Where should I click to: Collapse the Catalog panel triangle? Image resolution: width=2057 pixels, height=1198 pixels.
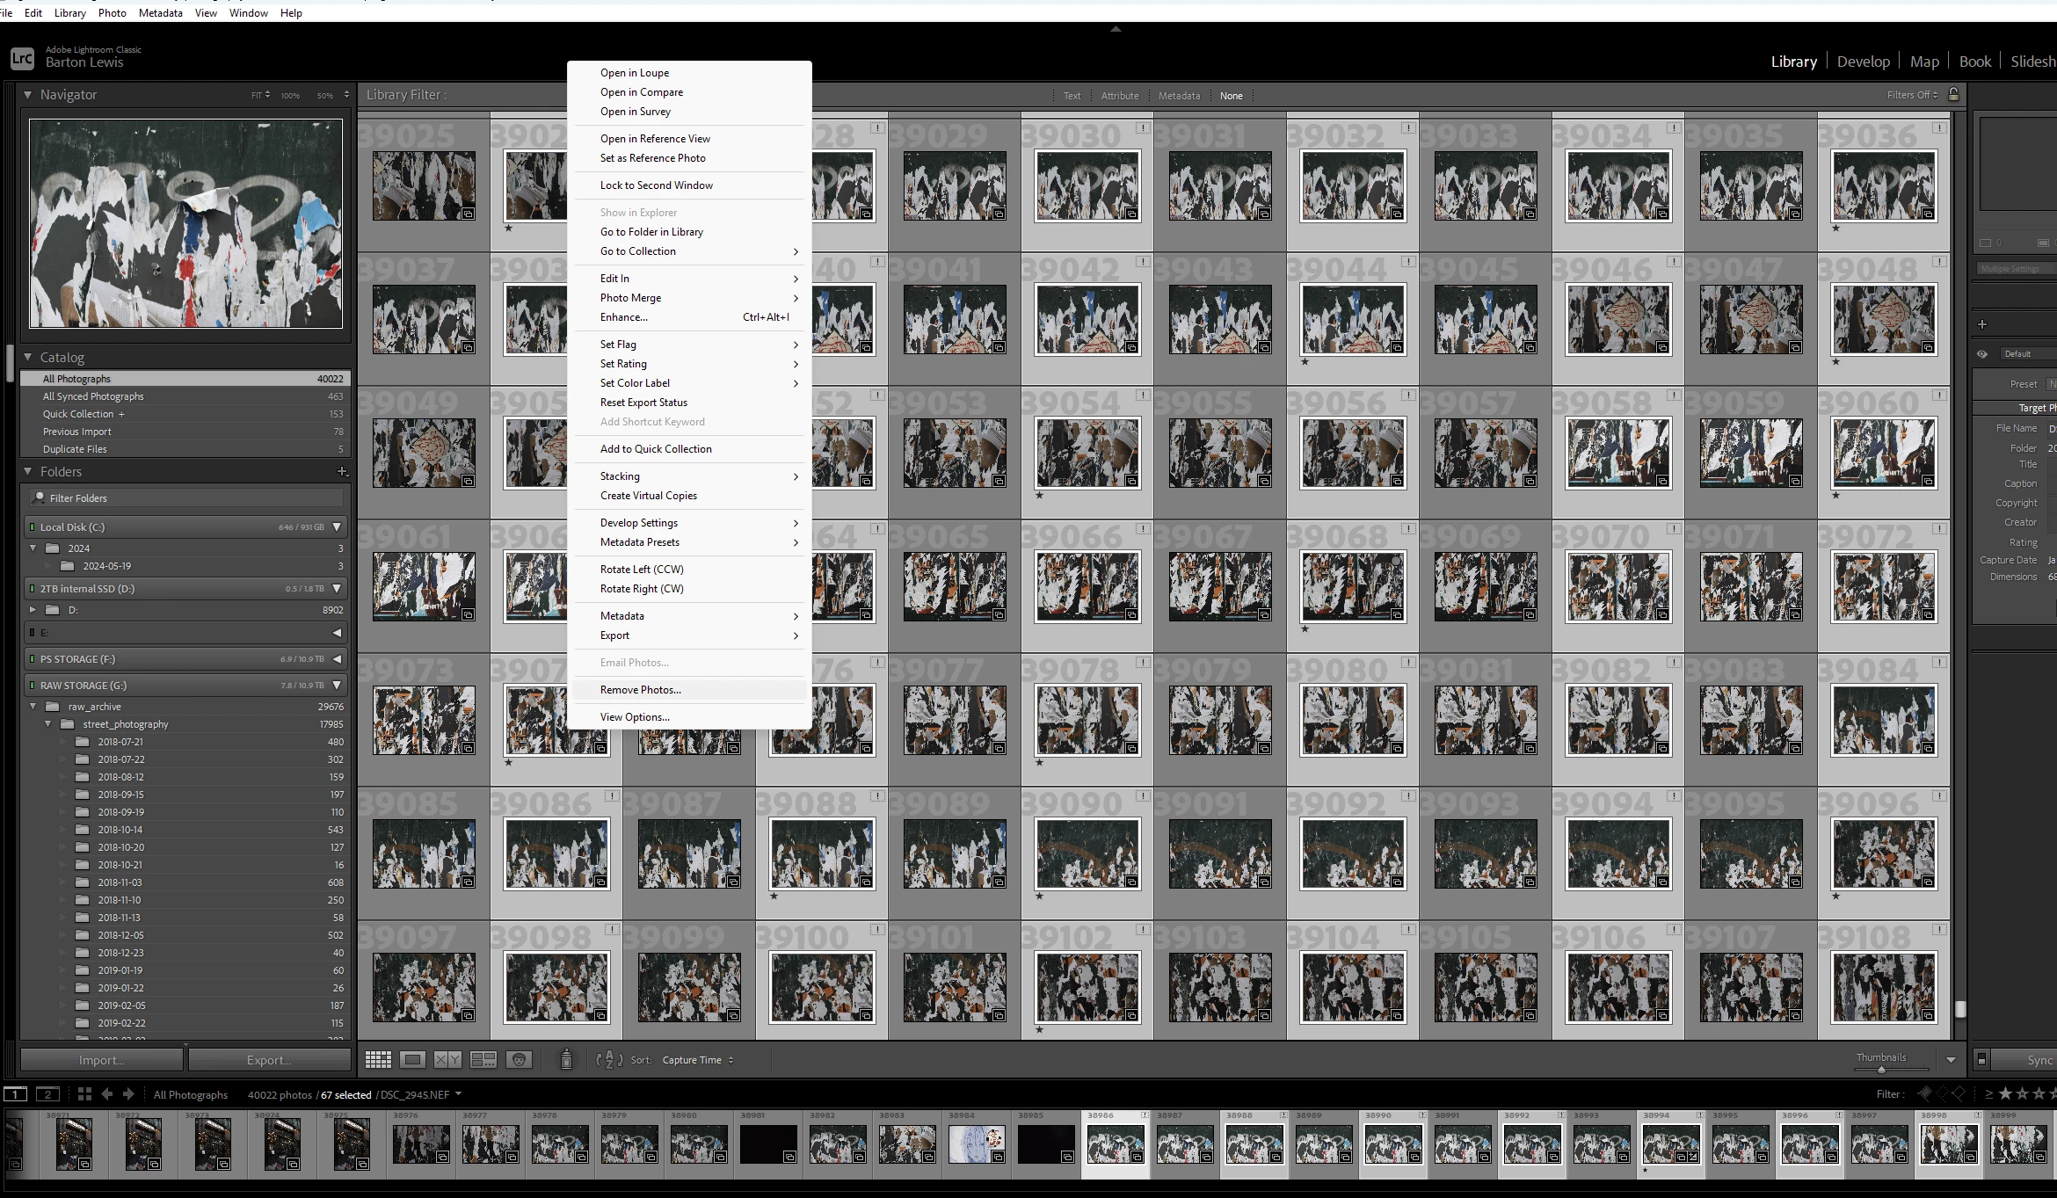click(x=28, y=358)
